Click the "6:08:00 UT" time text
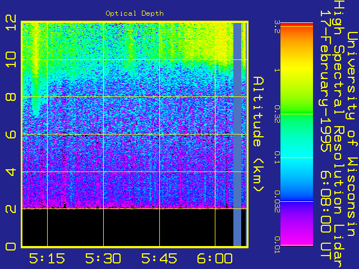359x269 pixels. click(x=326, y=215)
